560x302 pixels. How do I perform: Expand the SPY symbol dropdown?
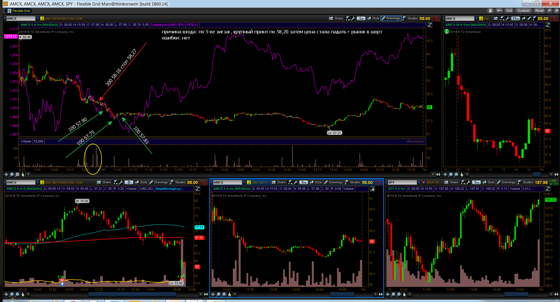click(419, 182)
